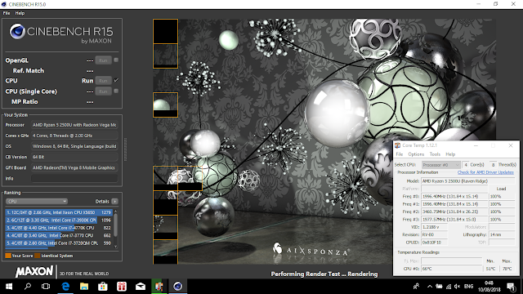This screenshot has width=523, height=294.
Task: Click the Cinebench title bar app icon
Action: click(x=4, y=4)
